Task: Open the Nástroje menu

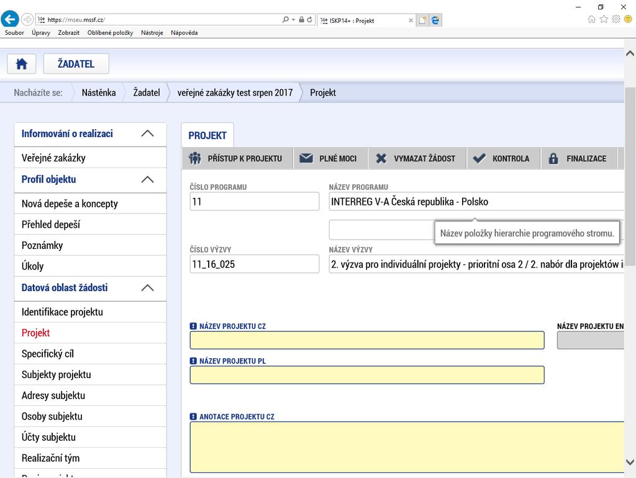Action: [x=152, y=32]
